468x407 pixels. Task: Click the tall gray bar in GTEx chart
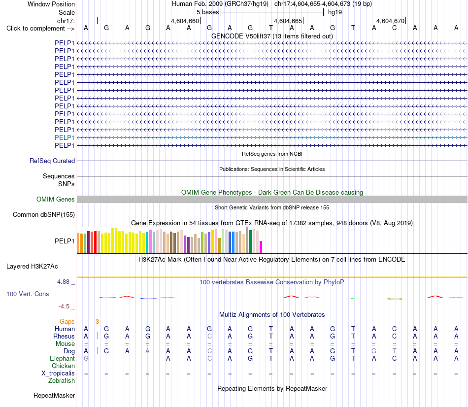[x=247, y=240]
